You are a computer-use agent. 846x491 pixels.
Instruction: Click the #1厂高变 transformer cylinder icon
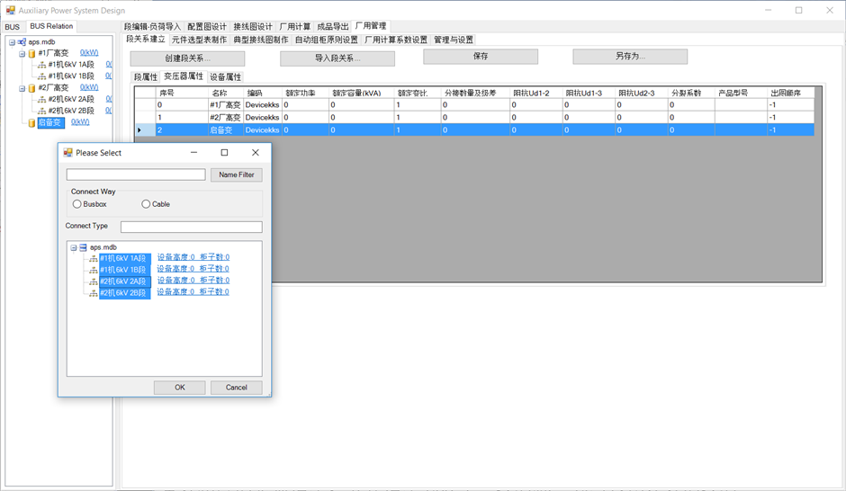pos(31,53)
